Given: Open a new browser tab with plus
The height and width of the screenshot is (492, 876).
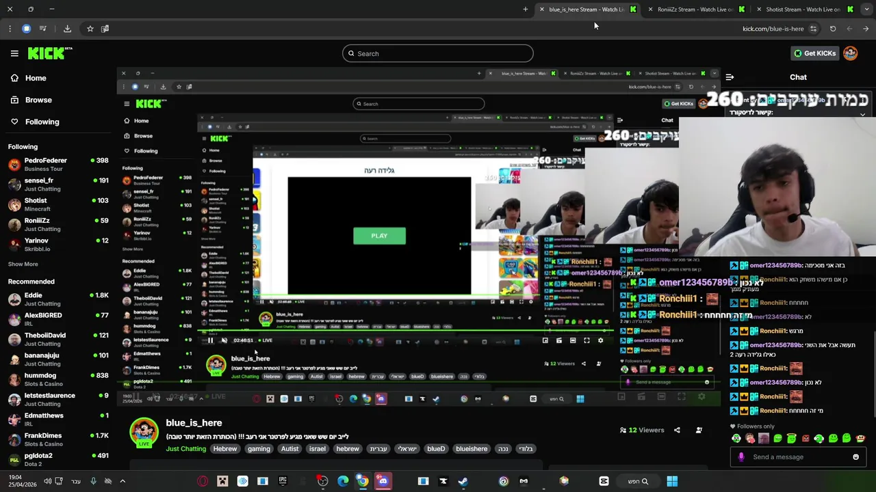Looking at the screenshot, I should click(x=526, y=10).
